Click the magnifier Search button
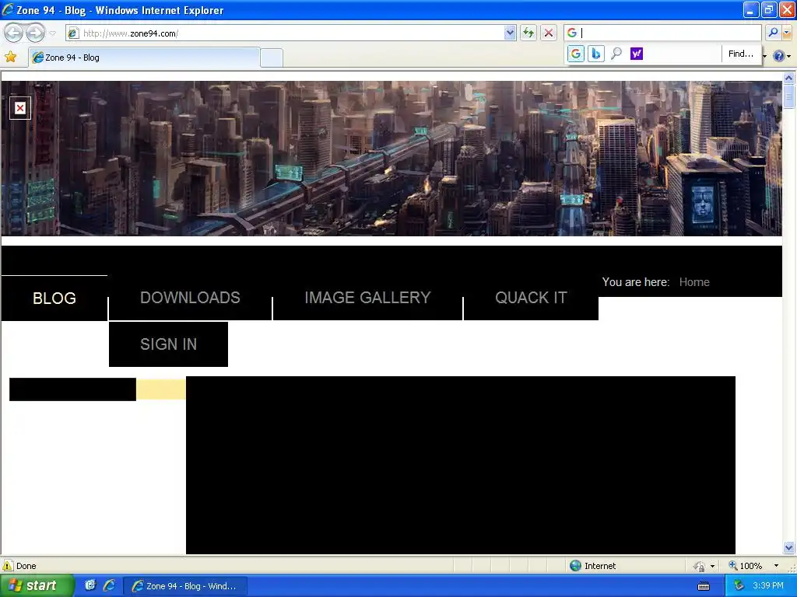The image size is (797, 597). pyautogui.click(x=773, y=33)
